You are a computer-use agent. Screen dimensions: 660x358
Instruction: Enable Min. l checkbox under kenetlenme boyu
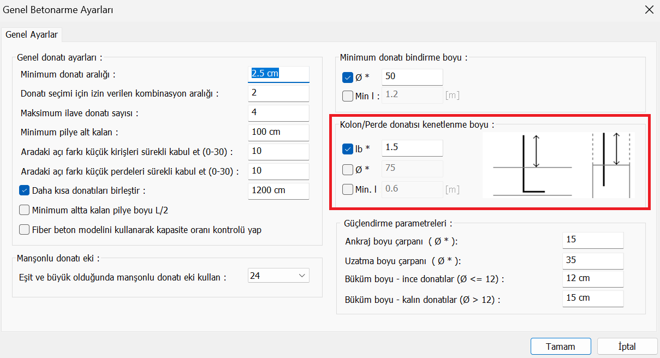[x=348, y=189]
